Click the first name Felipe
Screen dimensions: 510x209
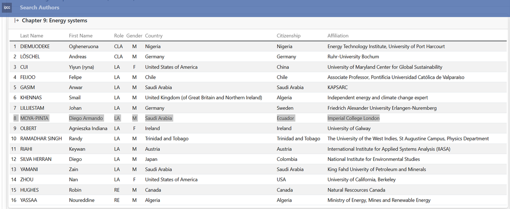[x=75, y=77]
